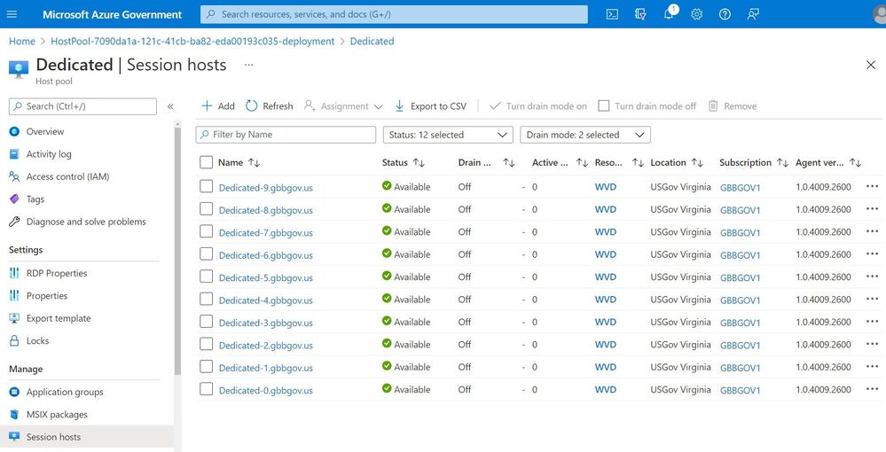Open the Dedicated-0.gbbgov.us host link
The image size is (886, 452).
click(x=265, y=391)
